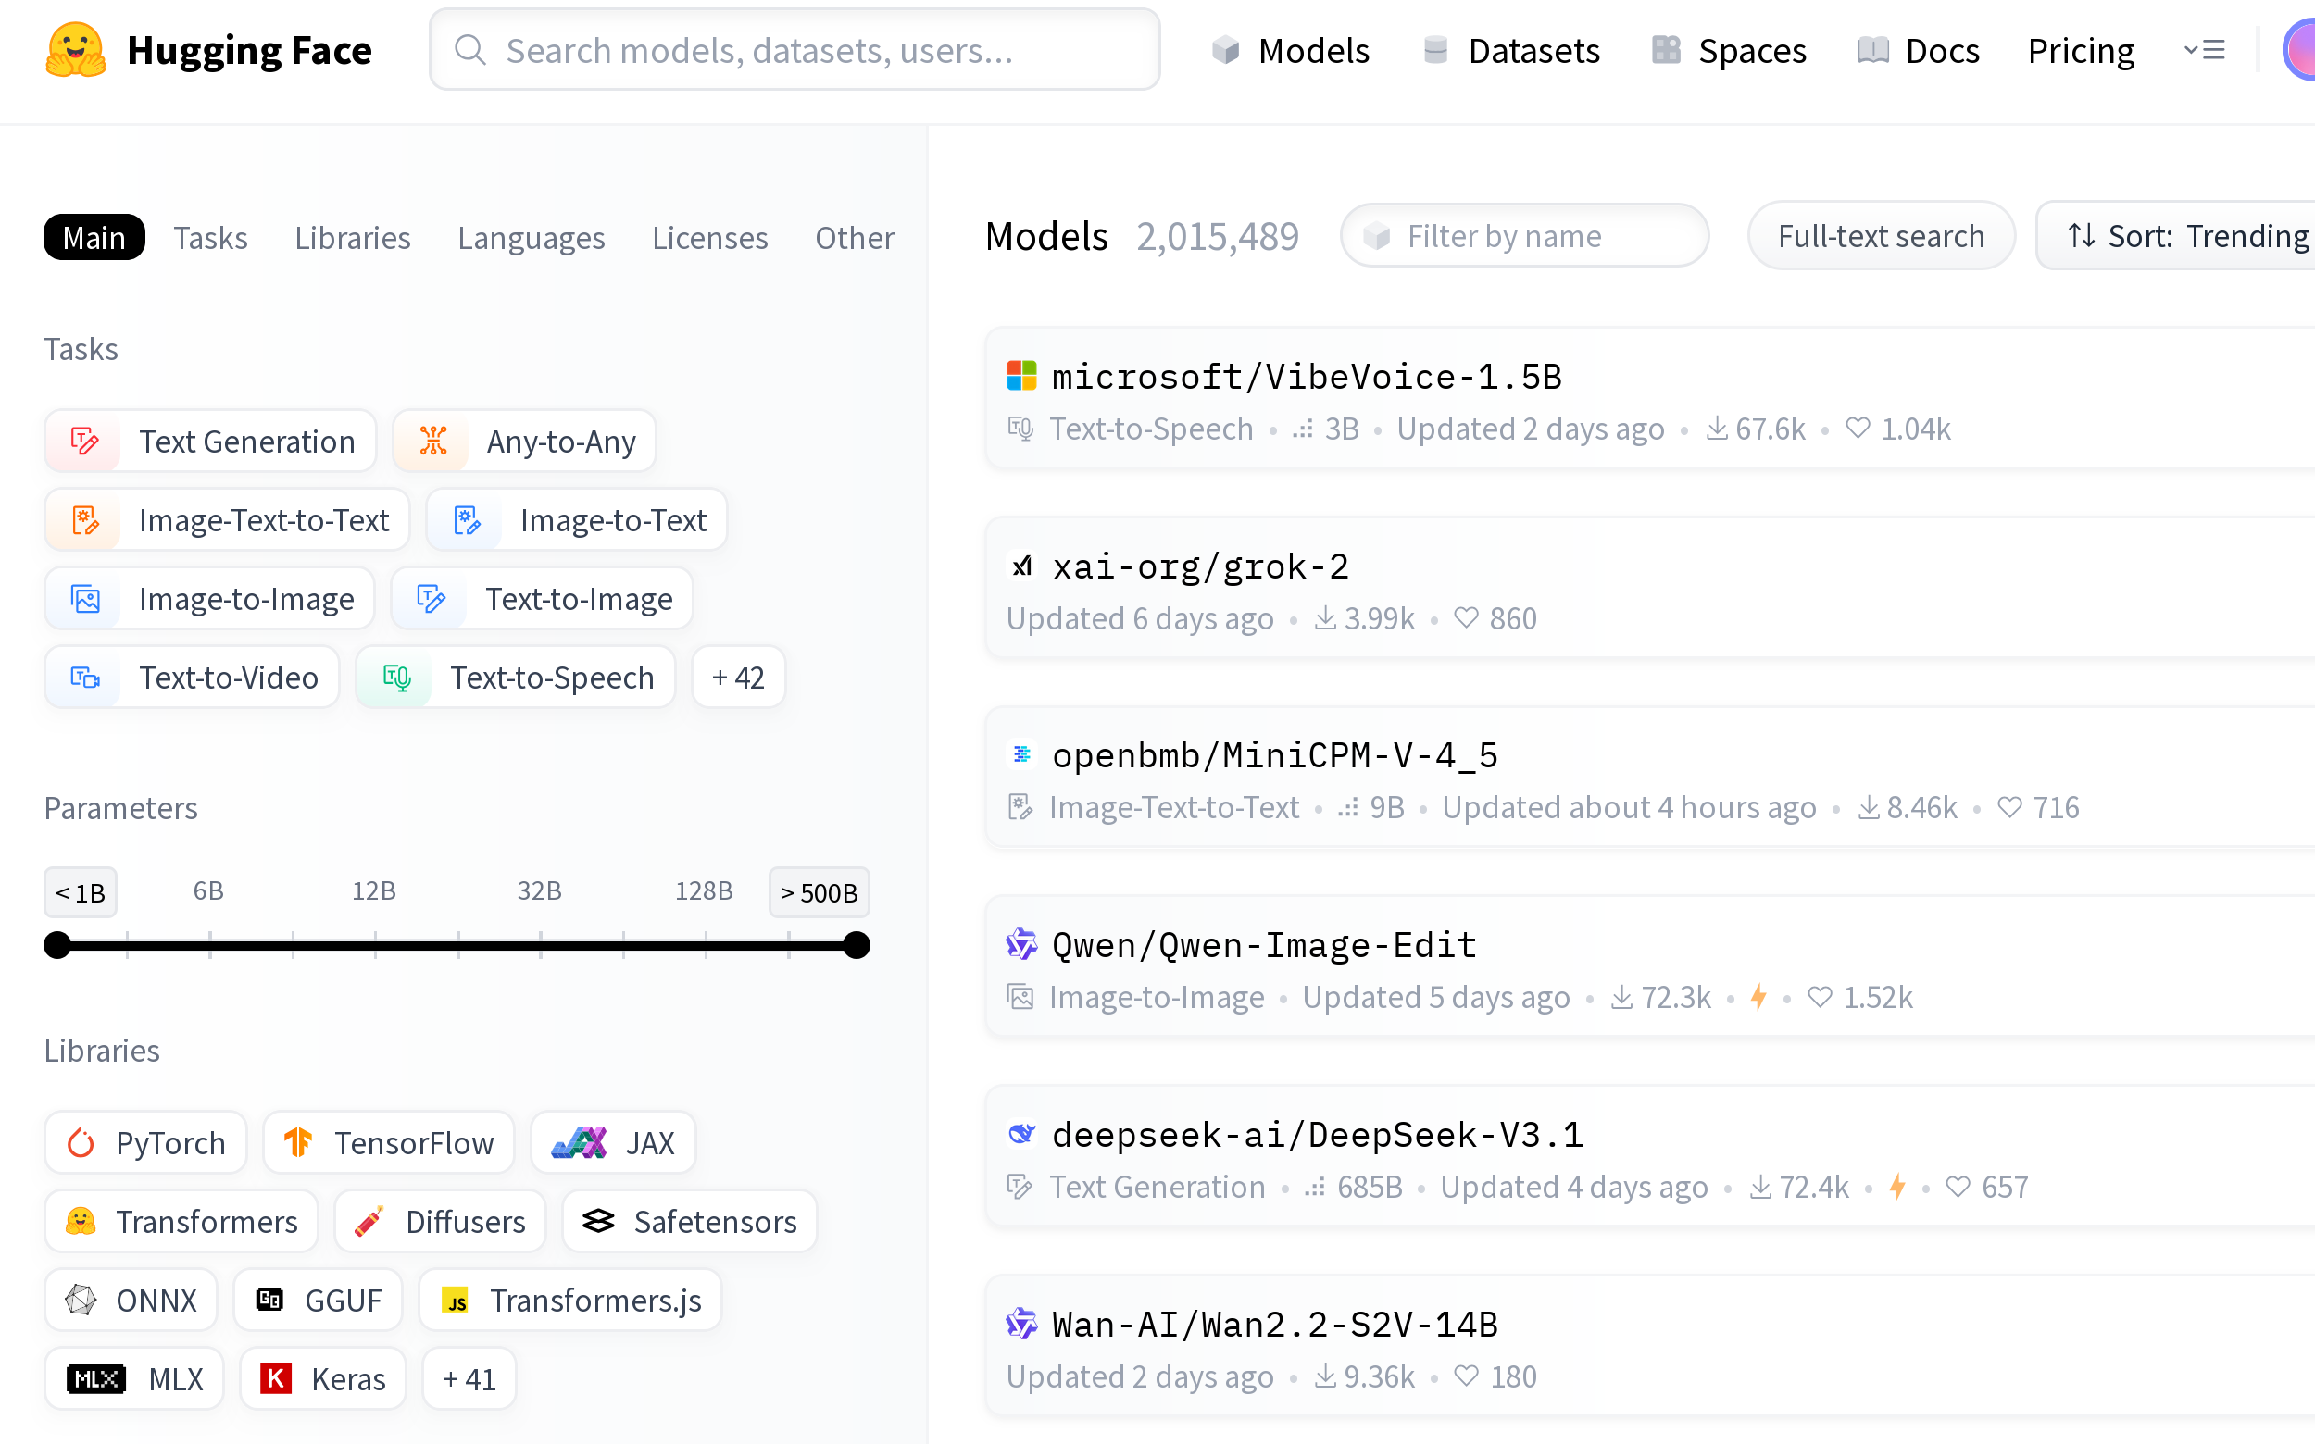Click the Image-to-Image task icon
This screenshot has width=2315, height=1444.
84,599
